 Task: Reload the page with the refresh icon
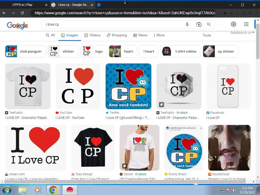pos(22,13)
